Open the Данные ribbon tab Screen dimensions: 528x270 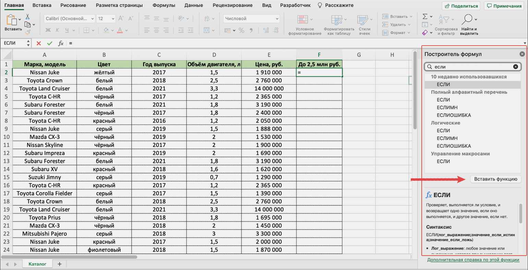click(x=193, y=5)
